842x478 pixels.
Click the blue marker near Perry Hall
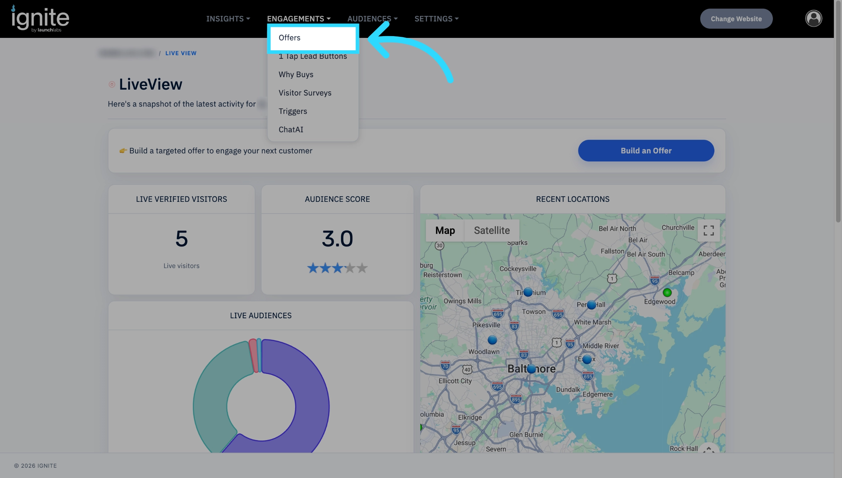coord(591,305)
